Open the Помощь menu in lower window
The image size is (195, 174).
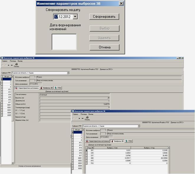(x=83, y=114)
